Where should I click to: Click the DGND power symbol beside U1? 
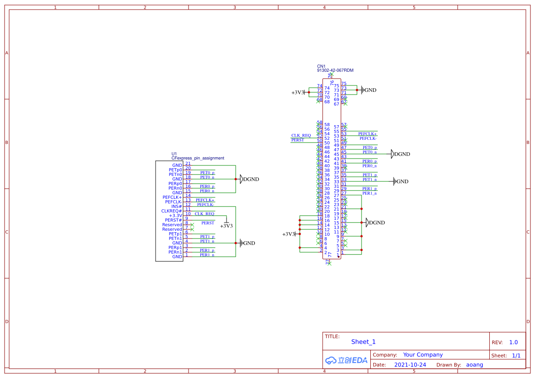tap(243, 179)
